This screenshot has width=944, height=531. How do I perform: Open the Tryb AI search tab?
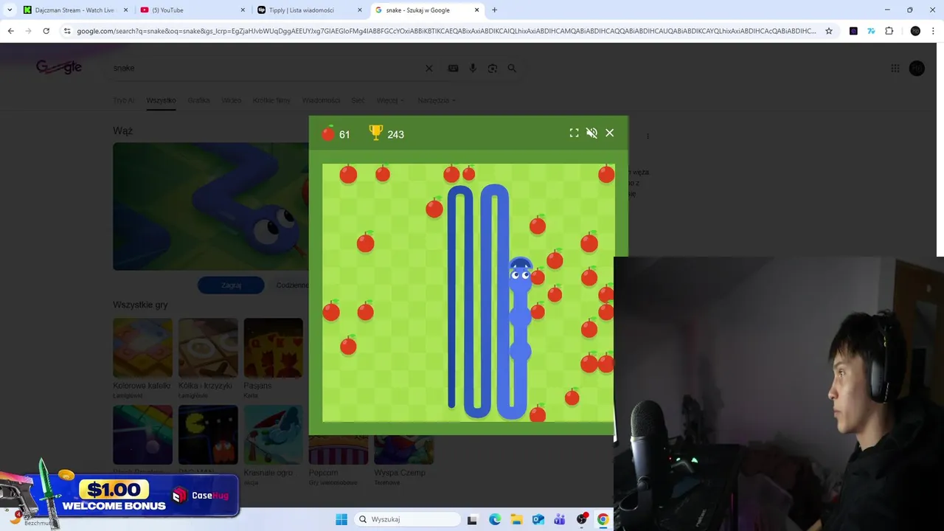click(x=123, y=100)
